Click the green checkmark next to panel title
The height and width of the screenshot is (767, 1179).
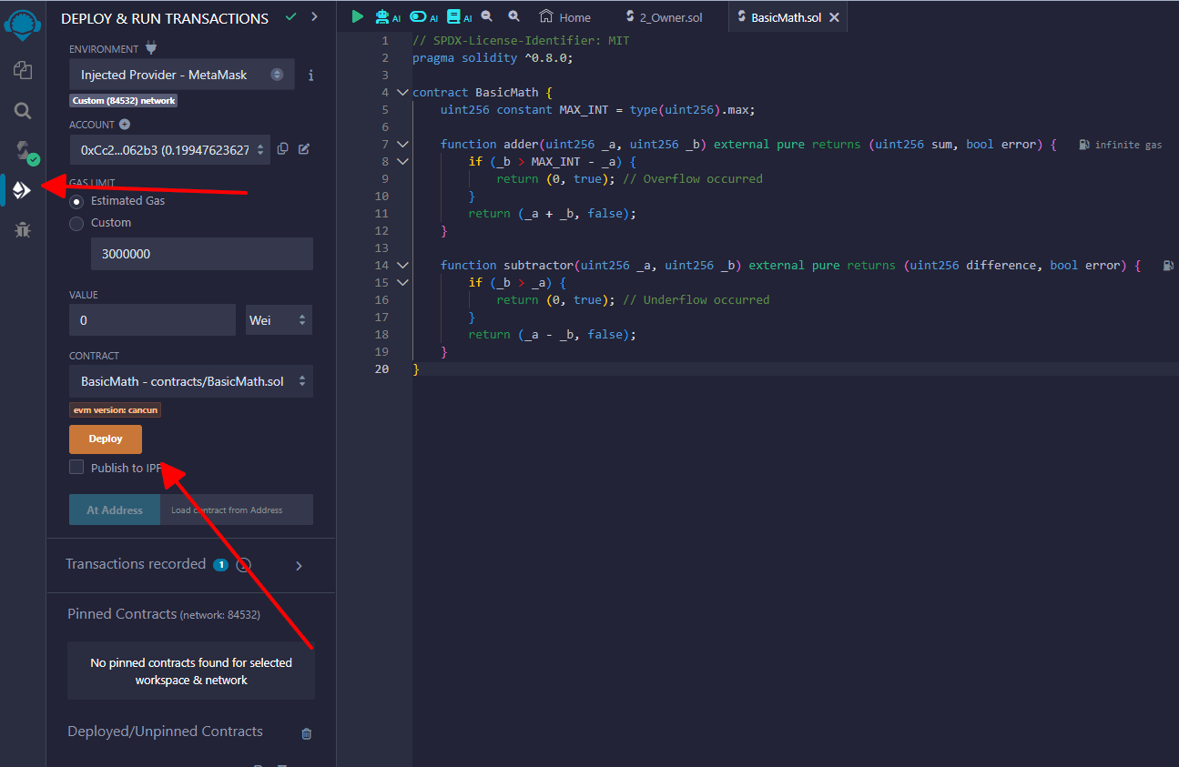(290, 17)
